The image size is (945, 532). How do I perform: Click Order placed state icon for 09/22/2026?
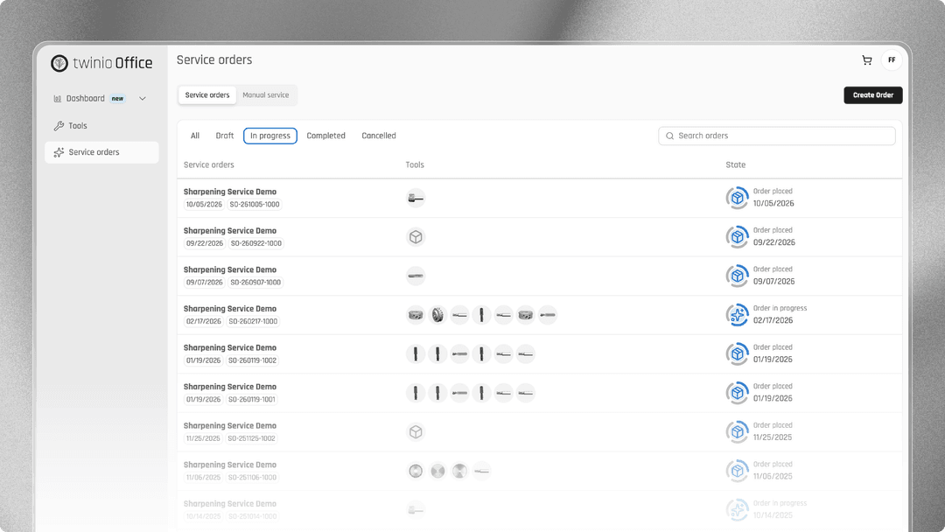737,237
